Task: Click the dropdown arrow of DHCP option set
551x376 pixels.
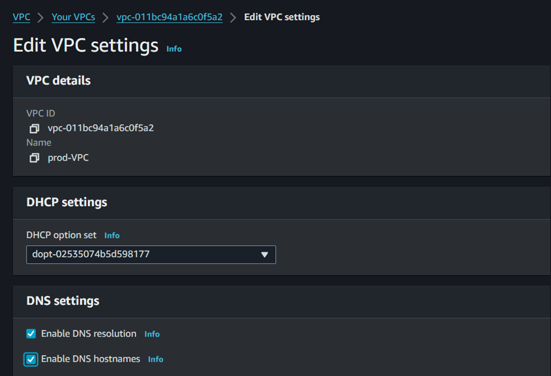Action: 264,255
